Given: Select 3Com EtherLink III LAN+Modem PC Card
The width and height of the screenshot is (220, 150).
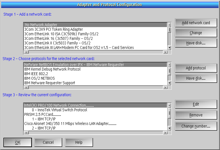Looking at the screenshot, I should (95, 48).
